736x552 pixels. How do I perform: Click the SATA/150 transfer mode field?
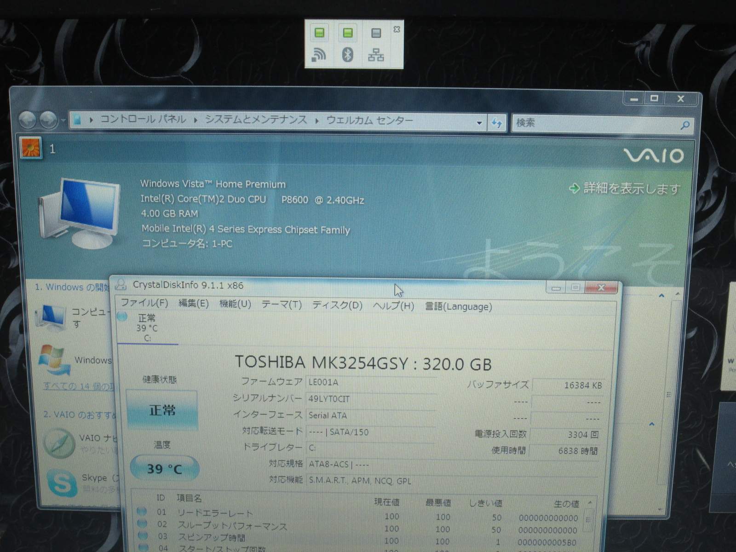(370, 432)
